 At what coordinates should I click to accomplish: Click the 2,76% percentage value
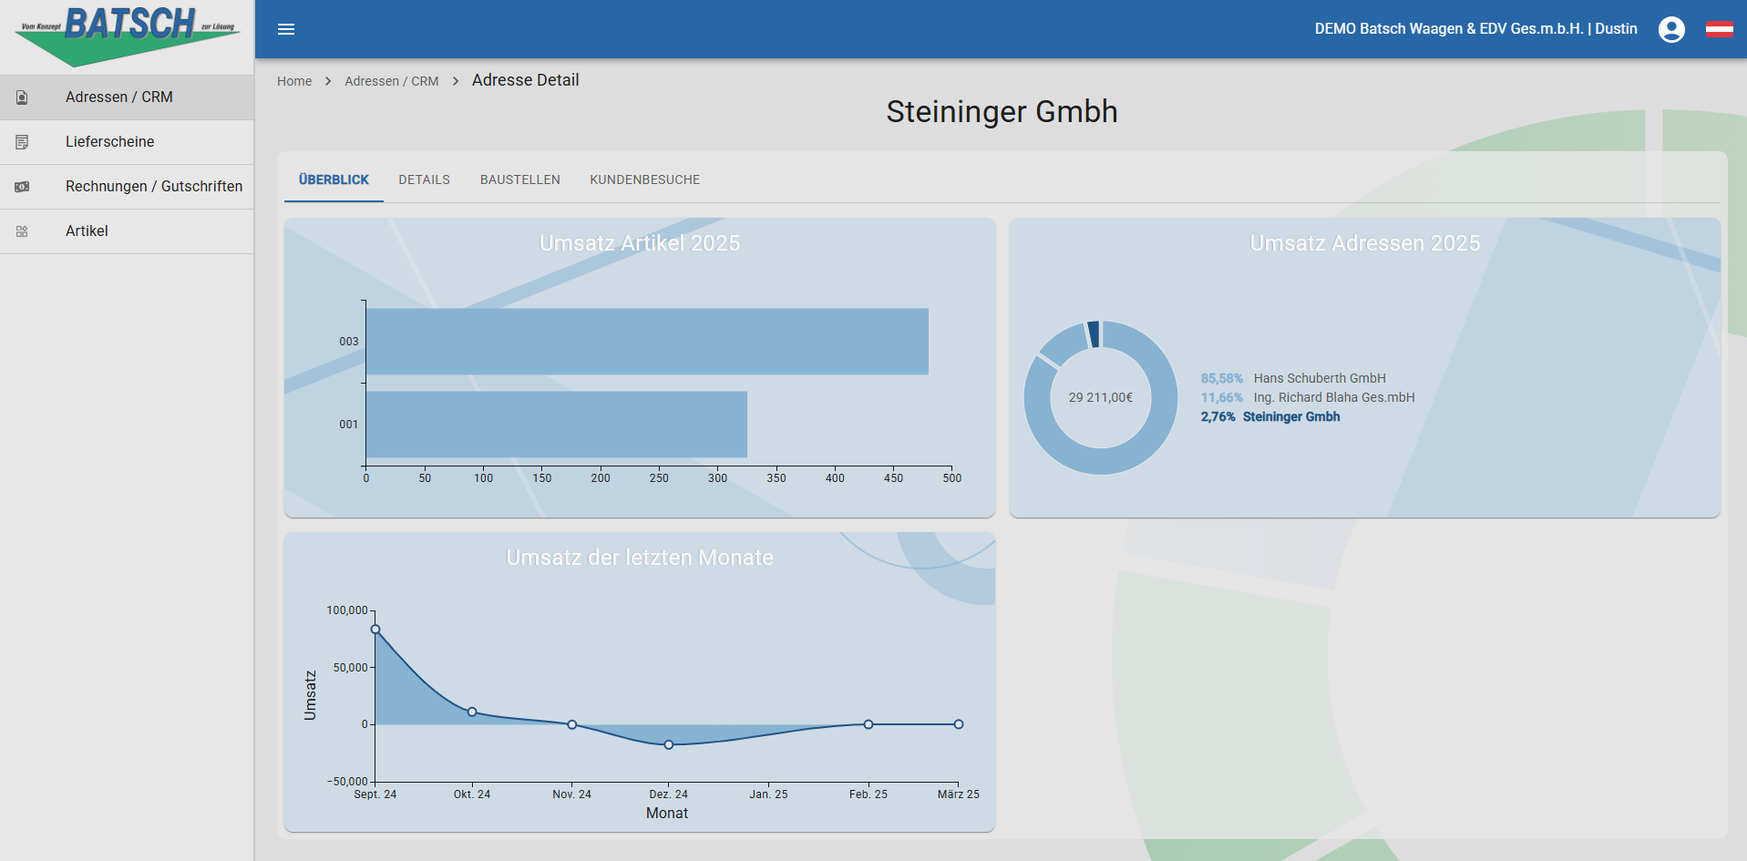pos(1218,416)
